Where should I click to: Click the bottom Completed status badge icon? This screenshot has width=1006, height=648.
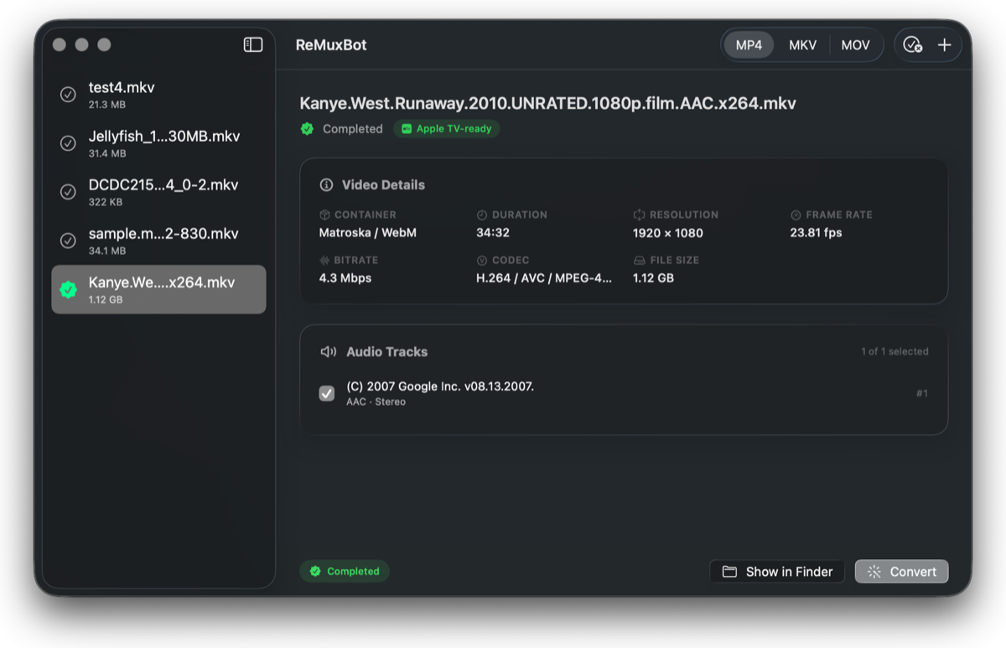tap(315, 571)
